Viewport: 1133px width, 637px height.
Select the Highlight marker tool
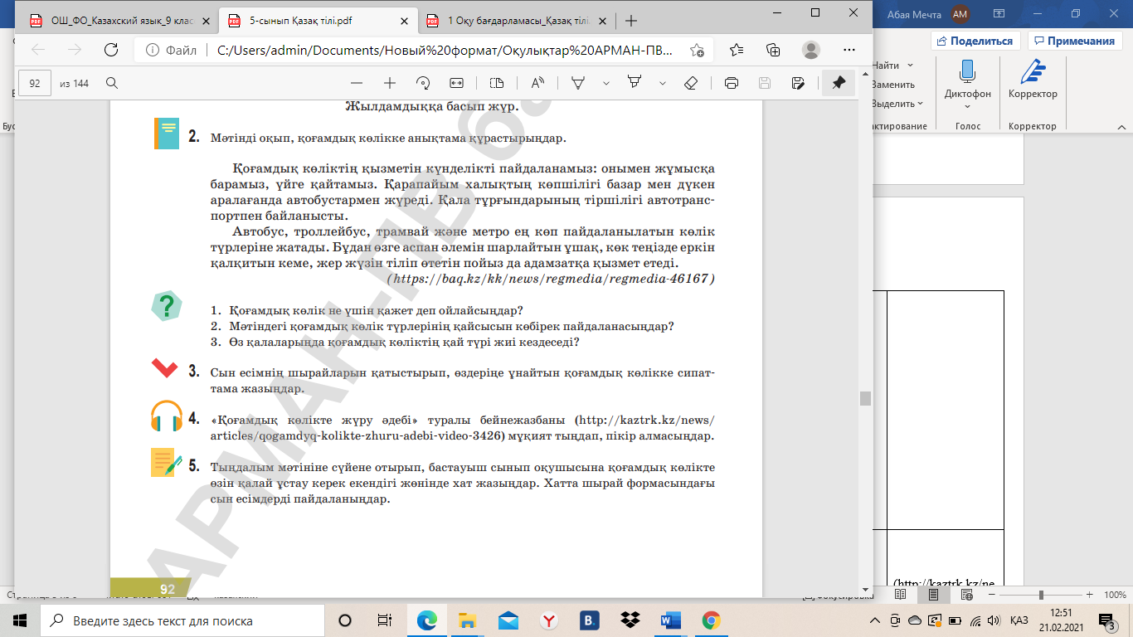[x=635, y=83]
